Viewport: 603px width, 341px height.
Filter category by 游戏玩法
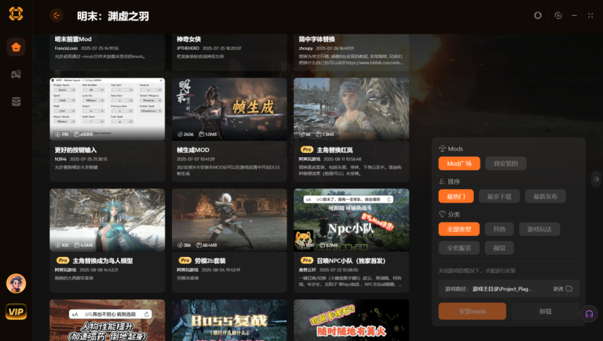point(540,229)
